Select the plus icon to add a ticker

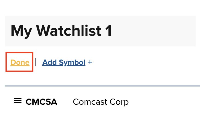(90, 62)
